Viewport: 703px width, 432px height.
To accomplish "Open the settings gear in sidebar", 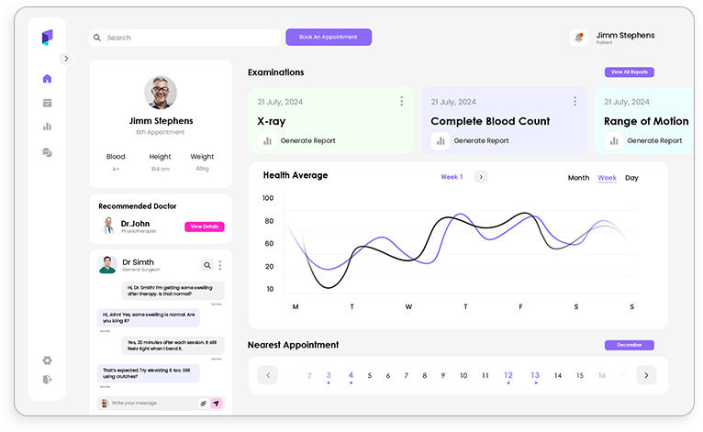I will tap(47, 360).
